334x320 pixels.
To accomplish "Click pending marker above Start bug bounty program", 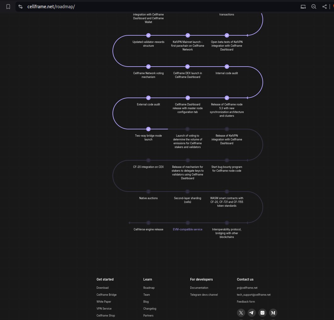I will [227, 160].
